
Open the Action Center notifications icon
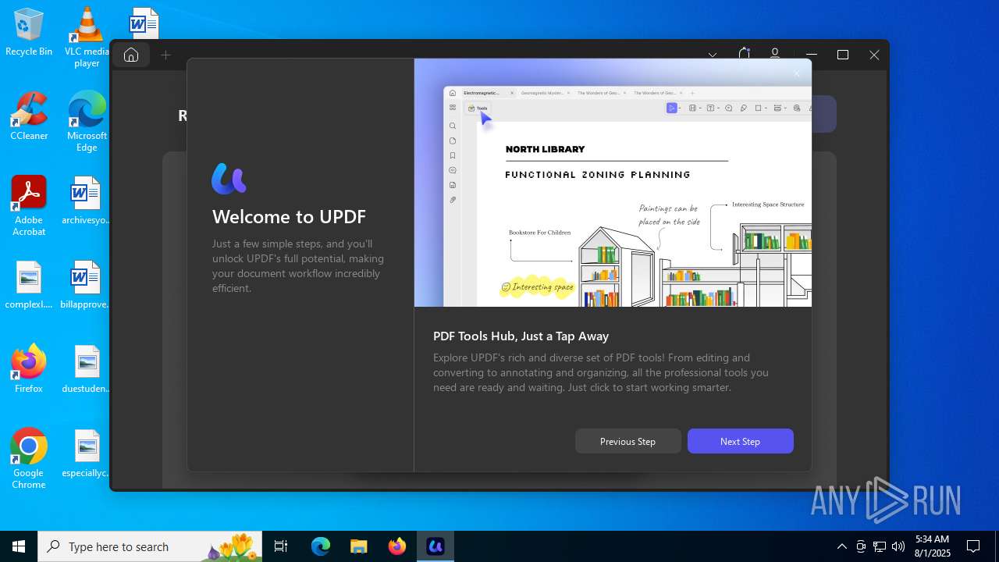(x=973, y=546)
